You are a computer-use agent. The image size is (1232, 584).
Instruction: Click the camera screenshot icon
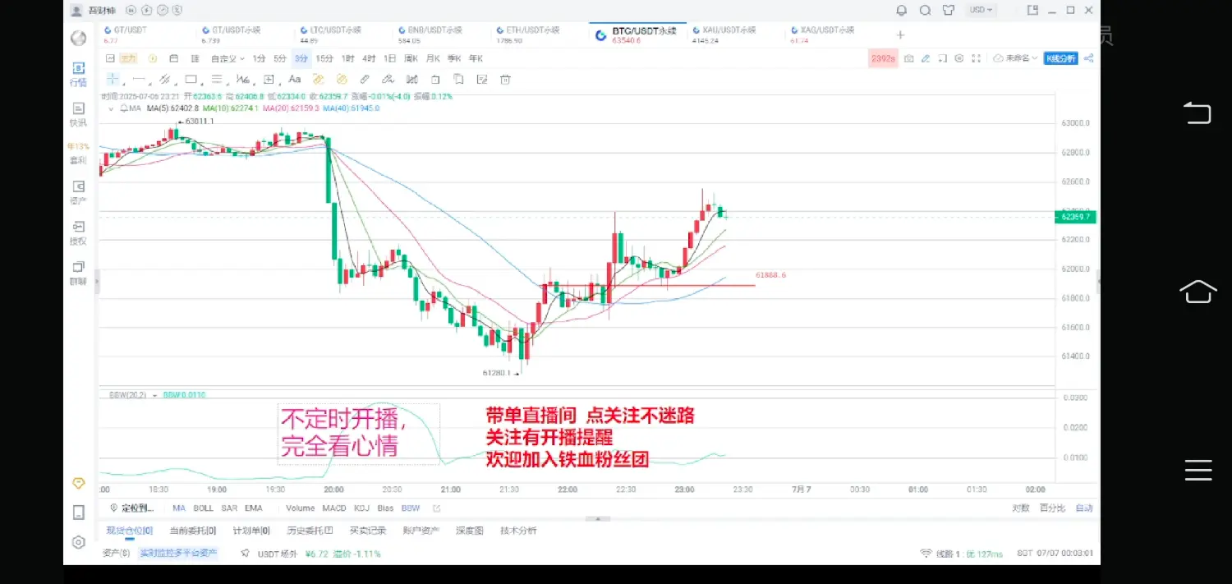tap(909, 58)
